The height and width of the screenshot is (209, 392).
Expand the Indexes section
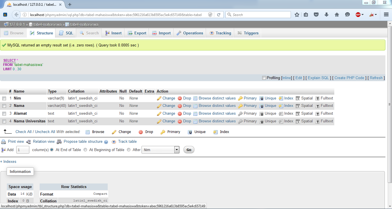(x=8, y=161)
